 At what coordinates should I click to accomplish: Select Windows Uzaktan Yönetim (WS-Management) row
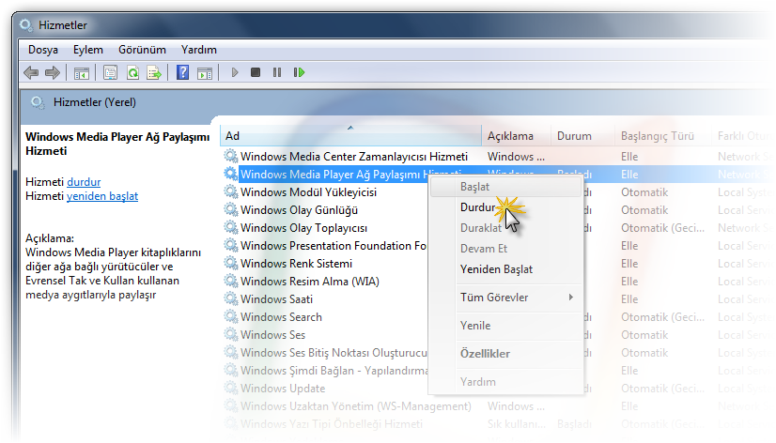[356, 405]
